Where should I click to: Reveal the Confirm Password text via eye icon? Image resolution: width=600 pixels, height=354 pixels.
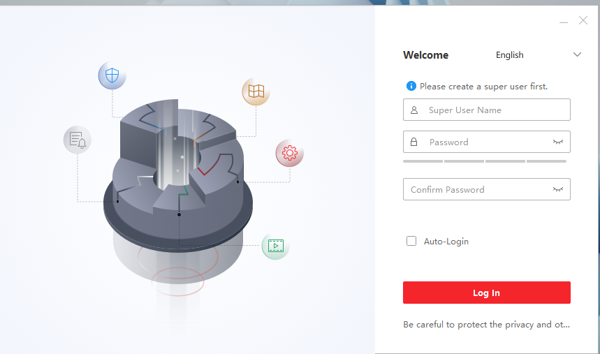(558, 189)
